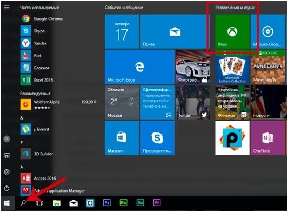This screenshot has width=288, height=212.
Task: Open Adobe Application Manager entry
Action: point(53,191)
